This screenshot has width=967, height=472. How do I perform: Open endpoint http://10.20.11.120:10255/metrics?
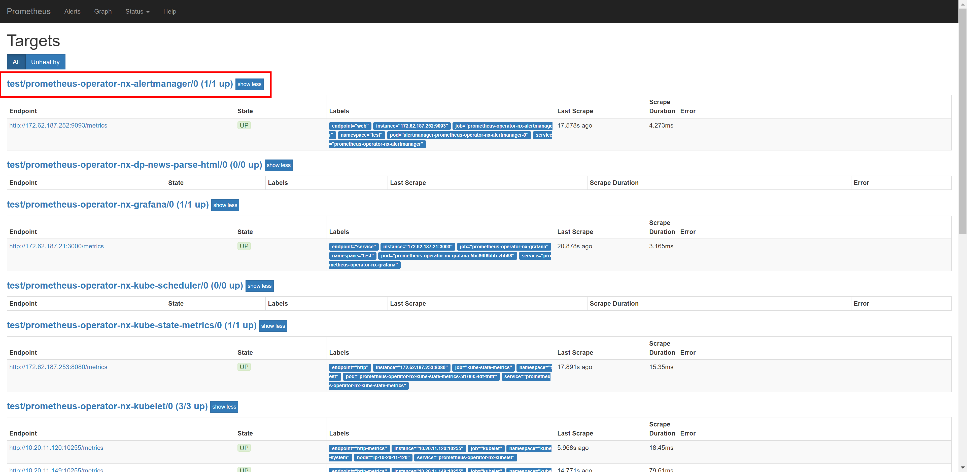[56, 448]
